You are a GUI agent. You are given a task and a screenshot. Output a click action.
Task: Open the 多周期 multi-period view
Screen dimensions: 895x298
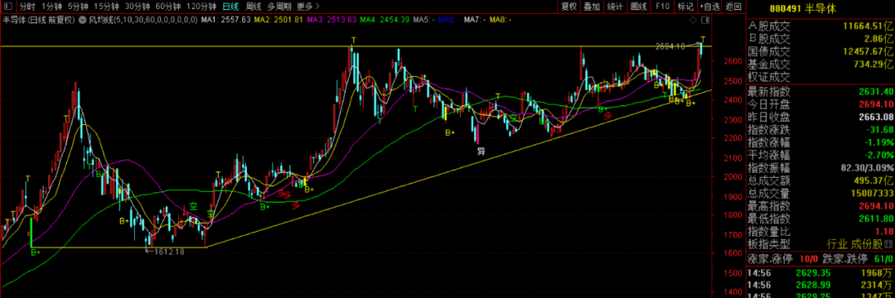(x=279, y=7)
